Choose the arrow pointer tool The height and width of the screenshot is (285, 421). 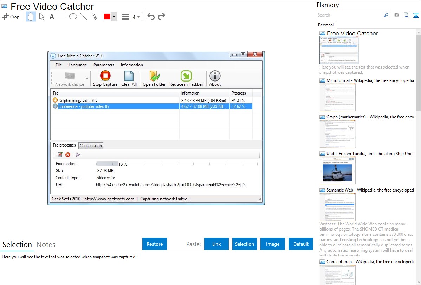[x=41, y=17]
